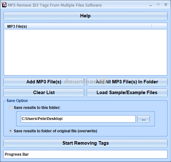Screen dimensions: 171x162
Task: Click the maximize window icon
Action: pyautogui.click(x=158, y=5)
